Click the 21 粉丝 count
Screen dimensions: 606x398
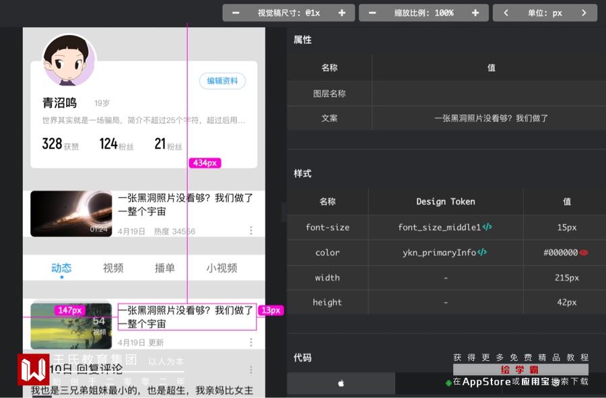tap(168, 143)
